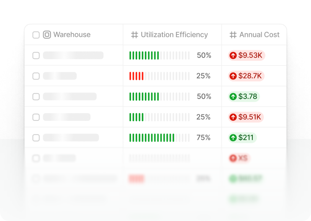The width and height of the screenshot is (311, 221).
Task: Open the Annual Cost column header
Action: click(x=259, y=35)
